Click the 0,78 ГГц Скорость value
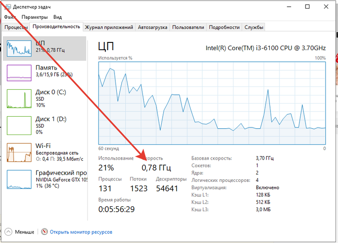Image resolution: width=338 pixels, height=243 pixels. [156, 168]
